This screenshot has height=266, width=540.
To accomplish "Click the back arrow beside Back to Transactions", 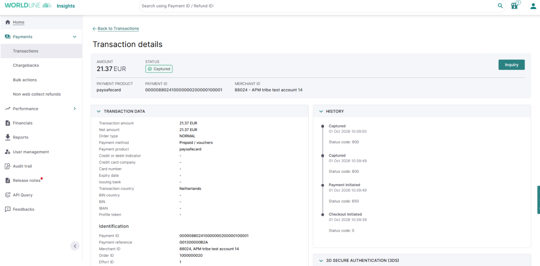I will pyautogui.click(x=94, y=29).
